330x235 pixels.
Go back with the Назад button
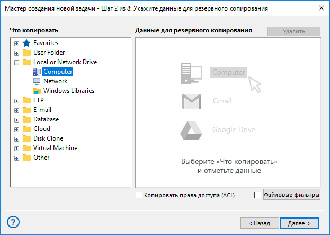pyautogui.click(x=258, y=223)
